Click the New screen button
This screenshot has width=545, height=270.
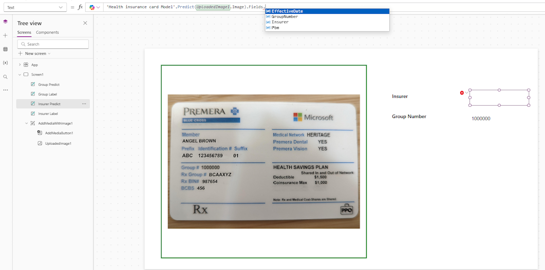point(34,53)
